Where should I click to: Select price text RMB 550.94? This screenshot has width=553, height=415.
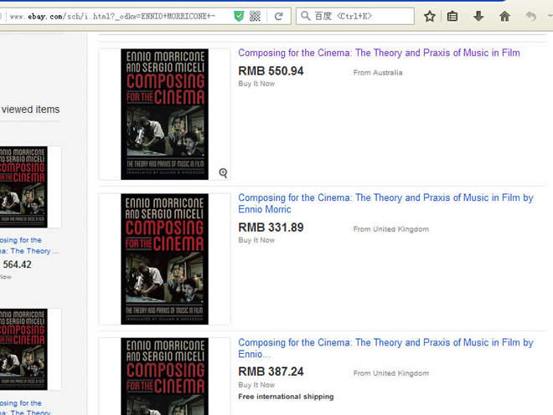click(271, 71)
